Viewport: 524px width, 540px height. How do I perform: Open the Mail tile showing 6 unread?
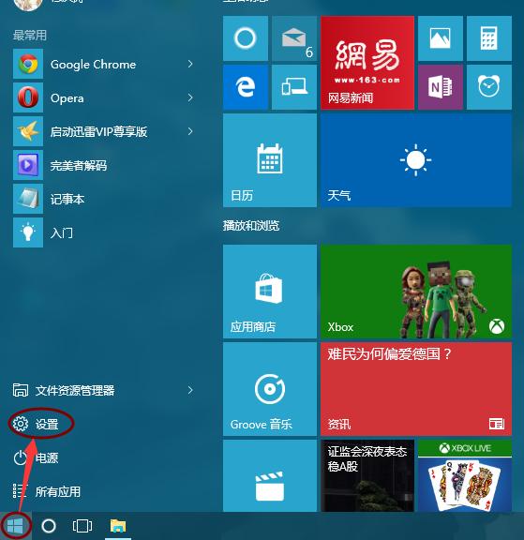click(x=294, y=38)
